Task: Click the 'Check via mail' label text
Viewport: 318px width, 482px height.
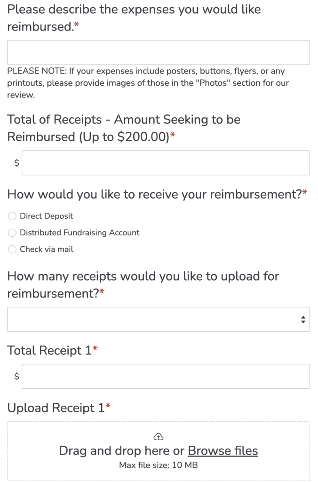Action: click(x=47, y=249)
